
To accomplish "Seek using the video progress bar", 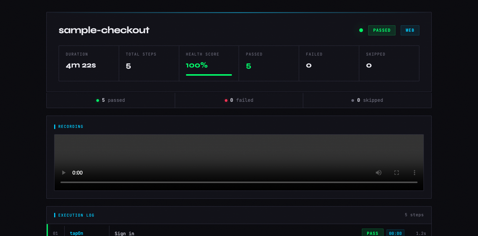I will tap(239, 182).
